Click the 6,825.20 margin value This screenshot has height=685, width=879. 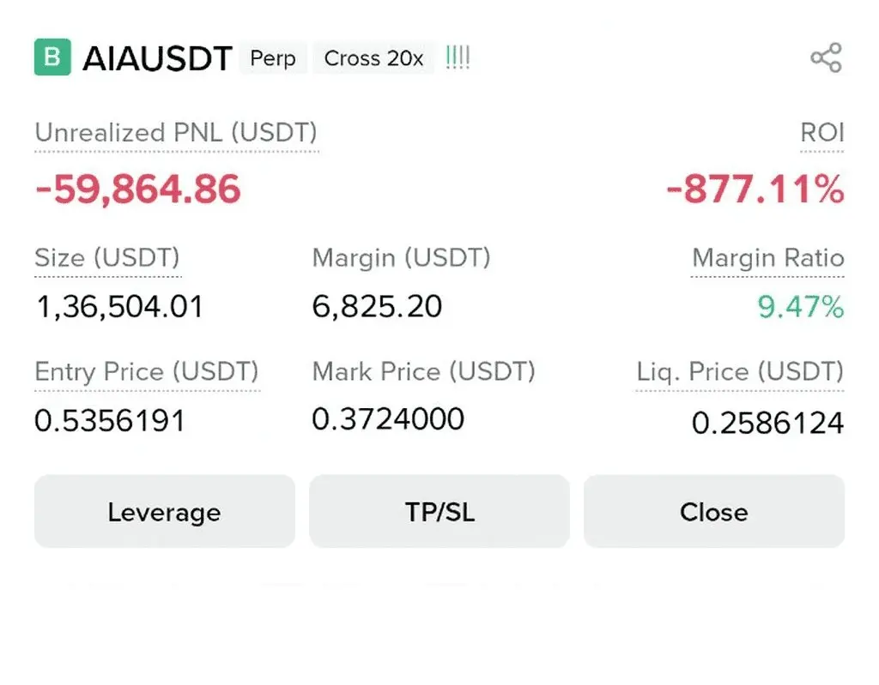[x=377, y=306]
